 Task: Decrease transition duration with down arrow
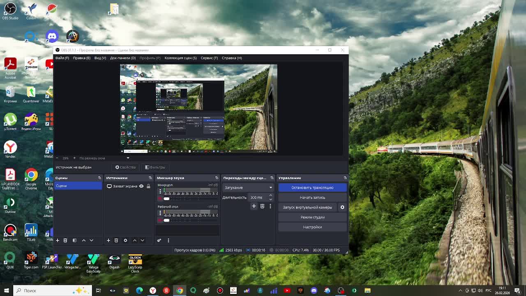[270, 199]
